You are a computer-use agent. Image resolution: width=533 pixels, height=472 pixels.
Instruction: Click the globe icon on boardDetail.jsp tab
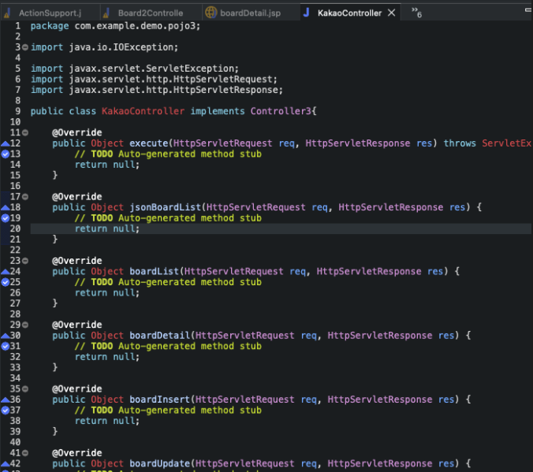[x=211, y=13]
